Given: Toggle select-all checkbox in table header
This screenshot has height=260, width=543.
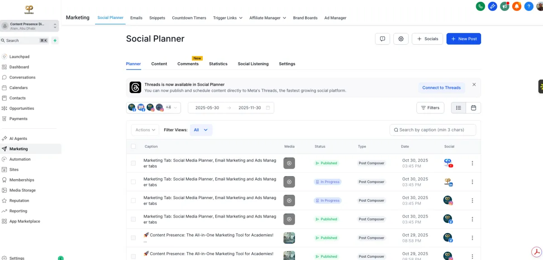Looking at the screenshot, I should (133, 146).
